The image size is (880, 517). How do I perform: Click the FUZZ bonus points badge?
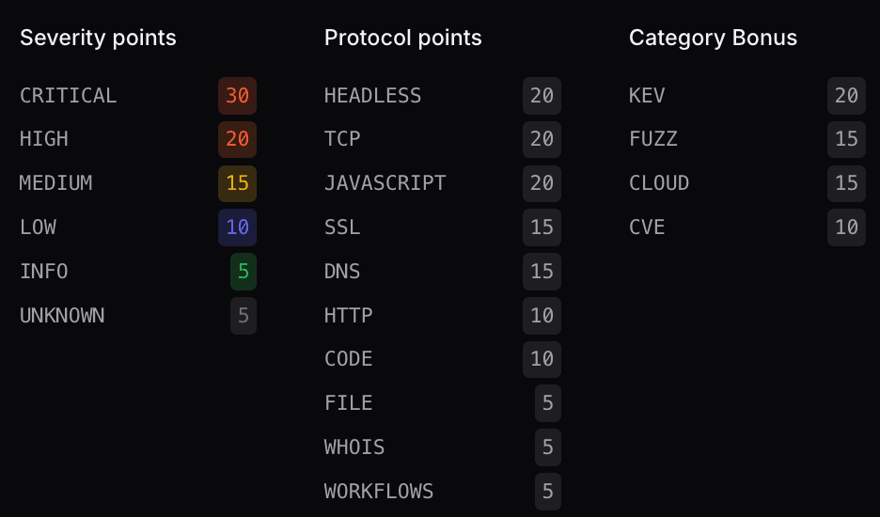pyautogui.click(x=846, y=139)
